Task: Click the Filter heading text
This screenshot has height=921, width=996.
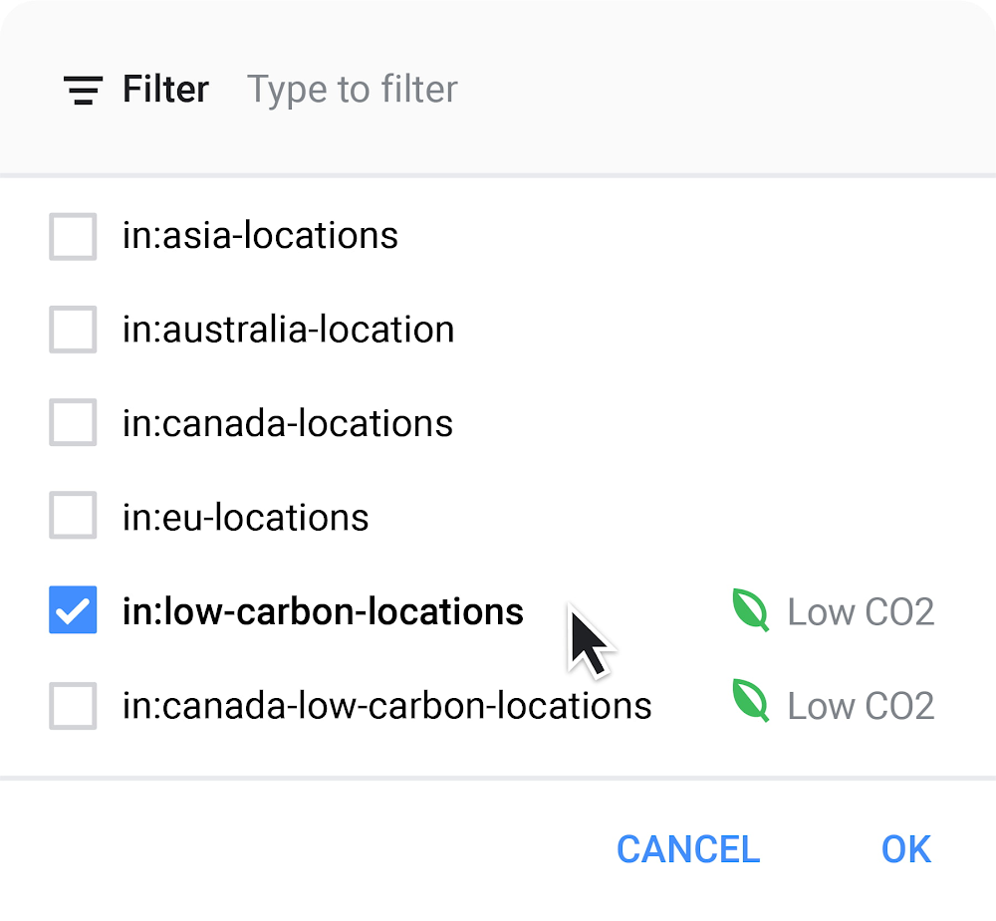Action: [x=165, y=90]
